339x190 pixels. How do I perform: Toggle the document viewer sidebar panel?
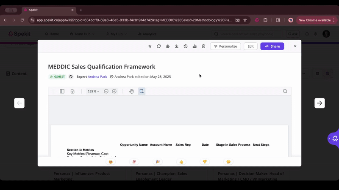pyautogui.click(x=62, y=91)
